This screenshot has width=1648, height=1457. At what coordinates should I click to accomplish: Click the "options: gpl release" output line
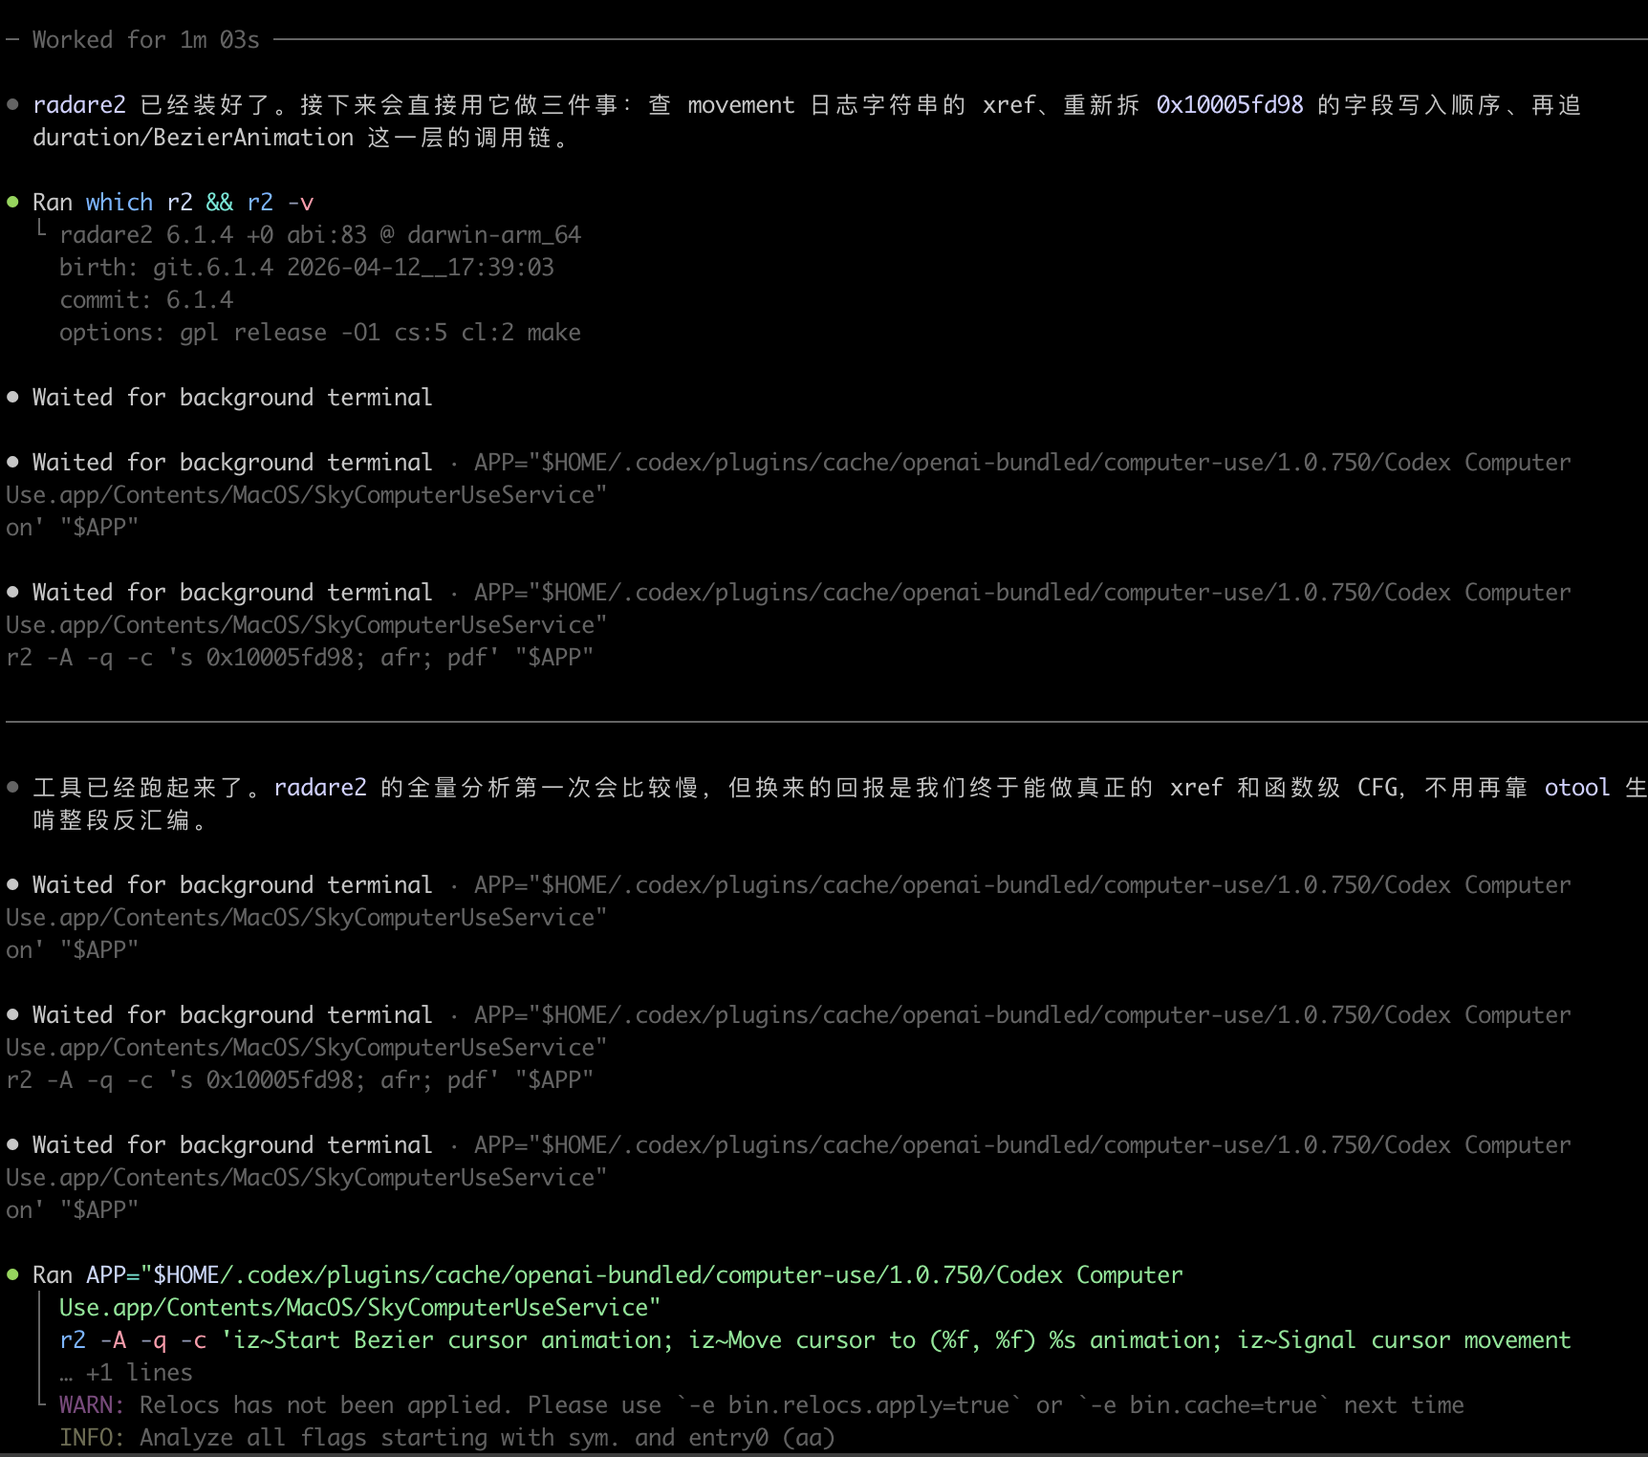[319, 333]
